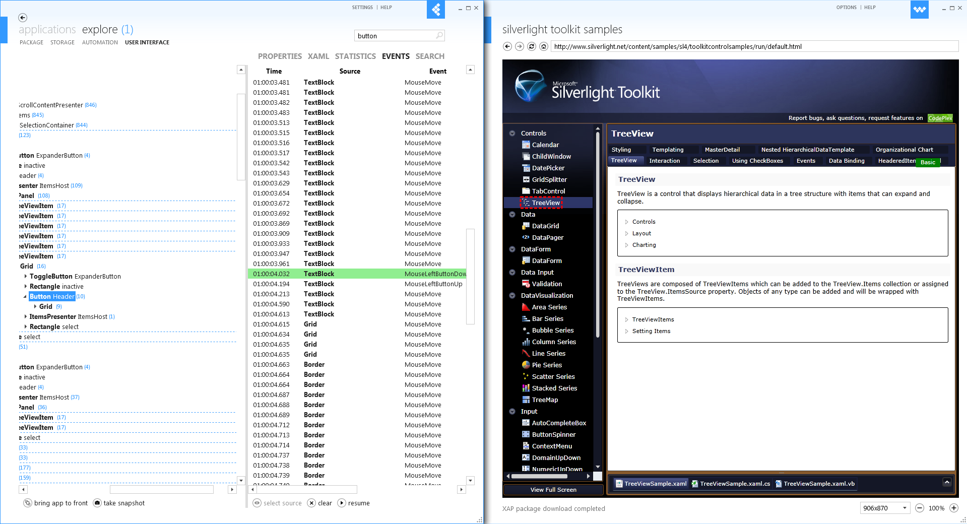Open TreeViewSample.xaml.vb file tab
The image size is (967, 524).
click(x=815, y=484)
